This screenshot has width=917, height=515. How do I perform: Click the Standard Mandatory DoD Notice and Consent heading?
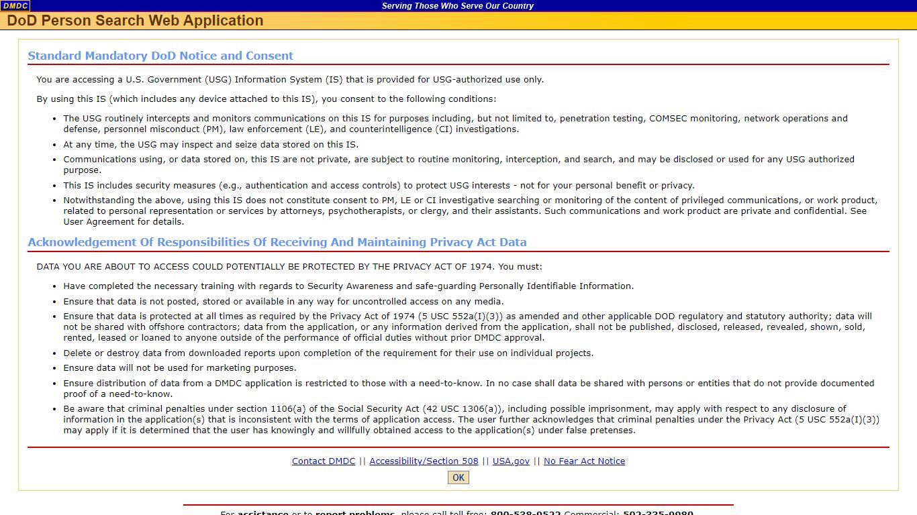point(160,56)
